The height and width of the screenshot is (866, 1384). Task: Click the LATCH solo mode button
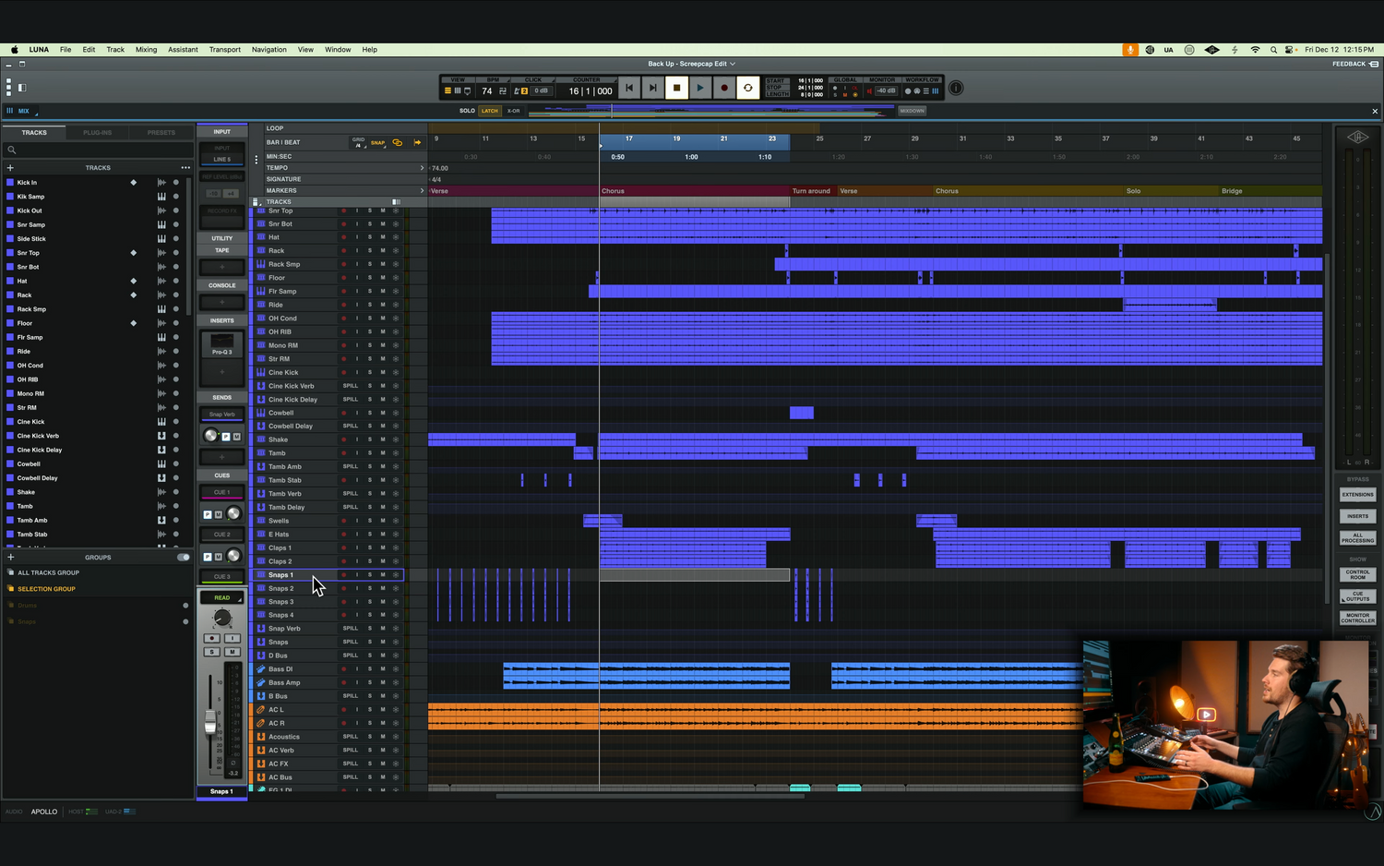click(x=489, y=111)
